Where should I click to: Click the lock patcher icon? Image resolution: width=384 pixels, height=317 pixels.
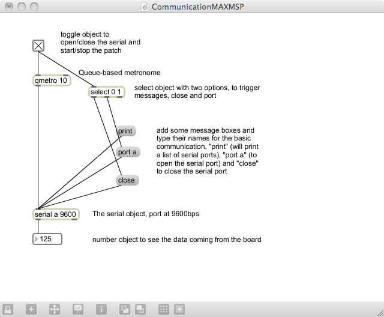(x=7, y=309)
